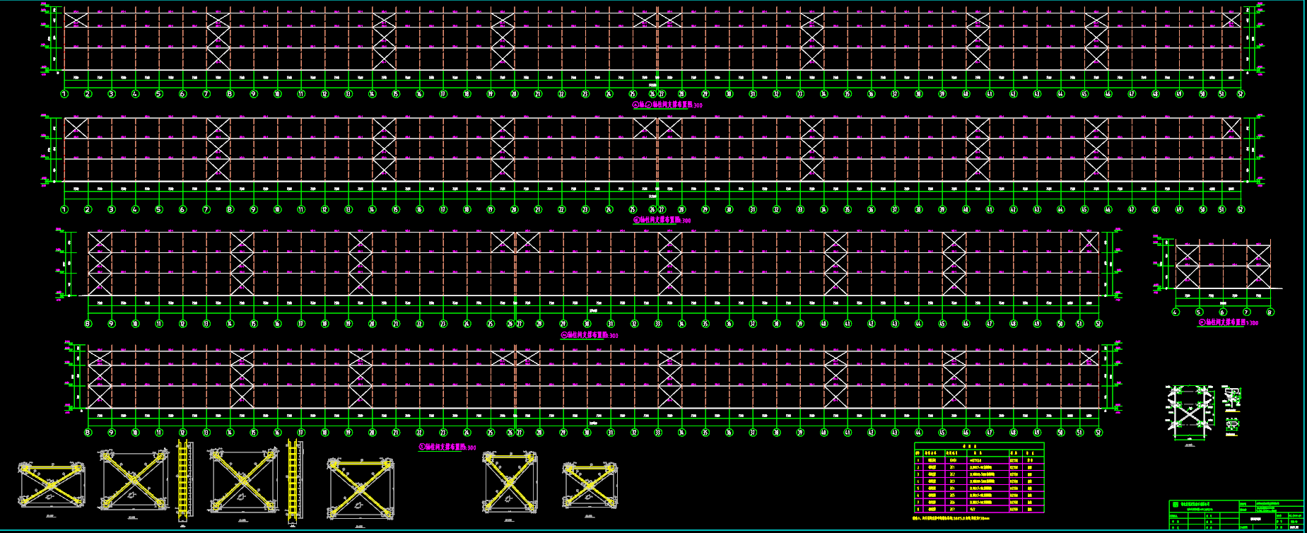This screenshot has width=1307, height=533.
Task: Select material table row numbered 5
Action: pyautogui.click(x=979, y=488)
